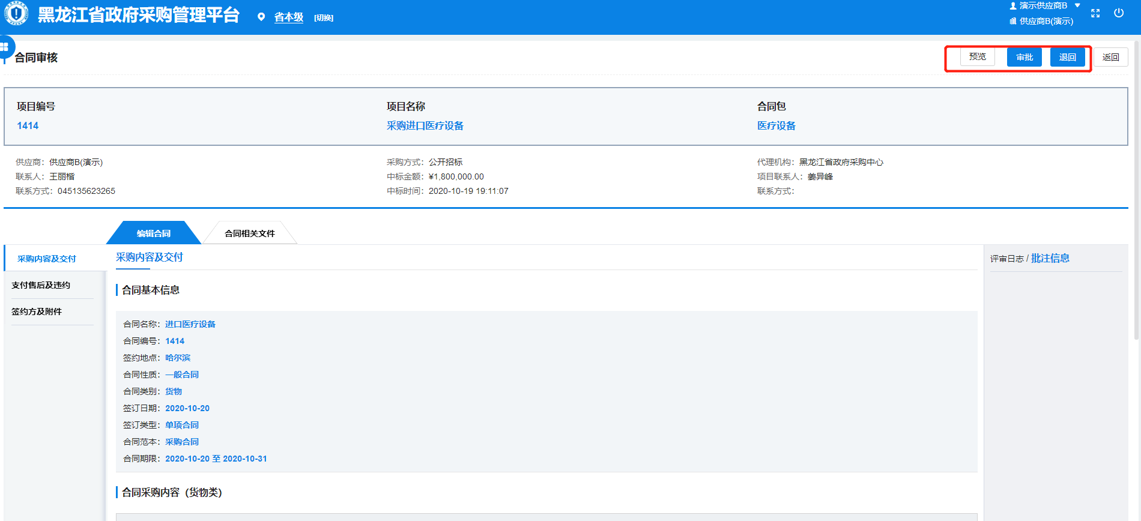Click the 返回 back button

coord(1110,58)
